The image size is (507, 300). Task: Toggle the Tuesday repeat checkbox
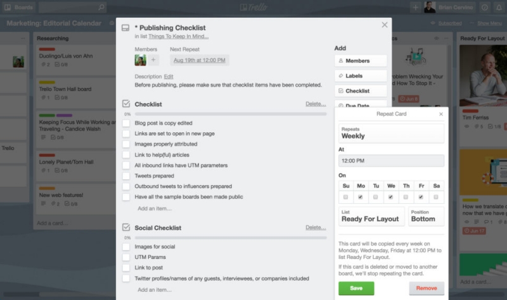pyautogui.click(x=375, y=197)
